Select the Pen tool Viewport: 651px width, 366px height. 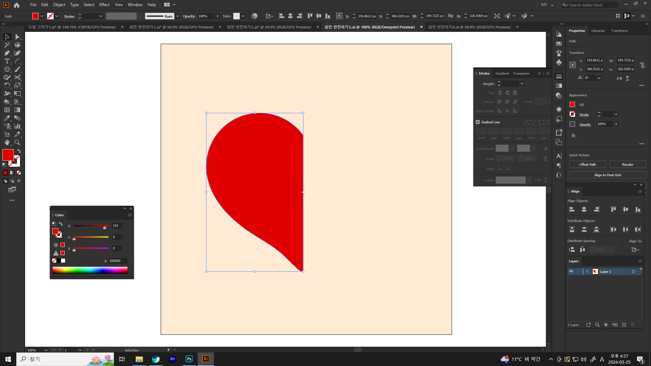pos(7,53)
